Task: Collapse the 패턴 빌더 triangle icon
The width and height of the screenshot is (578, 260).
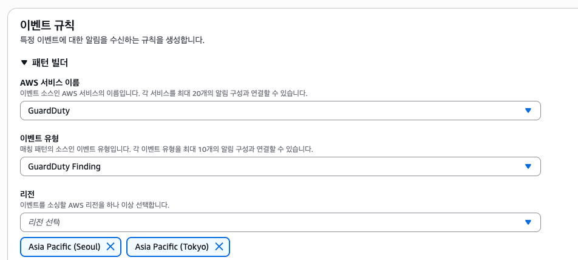Action: 24,63
